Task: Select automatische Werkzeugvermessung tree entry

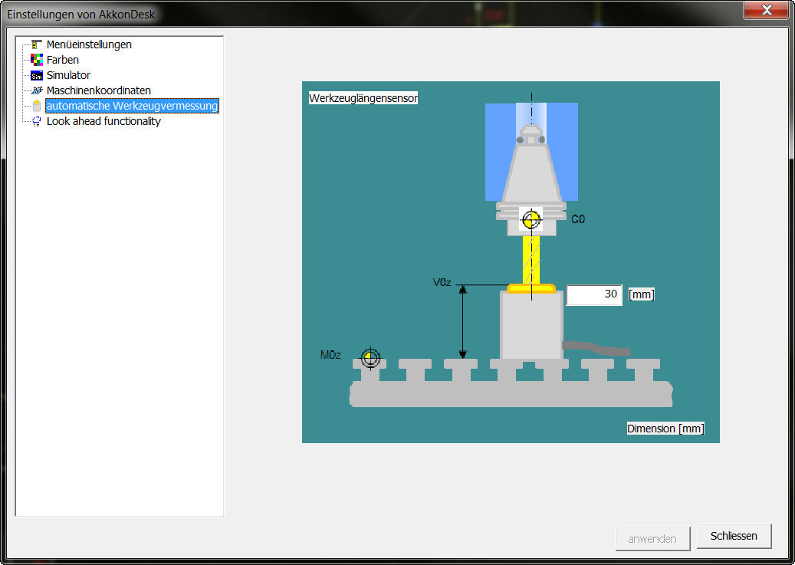Action: click(132, 106)
